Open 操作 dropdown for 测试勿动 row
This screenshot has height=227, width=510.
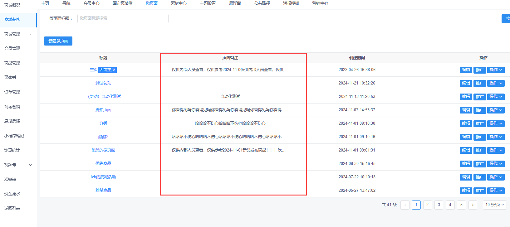tap(496, 83)
